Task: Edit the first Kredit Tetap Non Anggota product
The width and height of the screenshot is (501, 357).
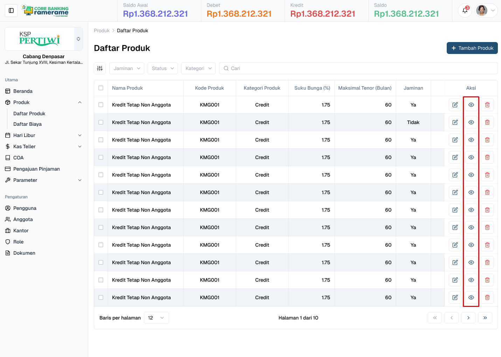Action: [455, 104]
